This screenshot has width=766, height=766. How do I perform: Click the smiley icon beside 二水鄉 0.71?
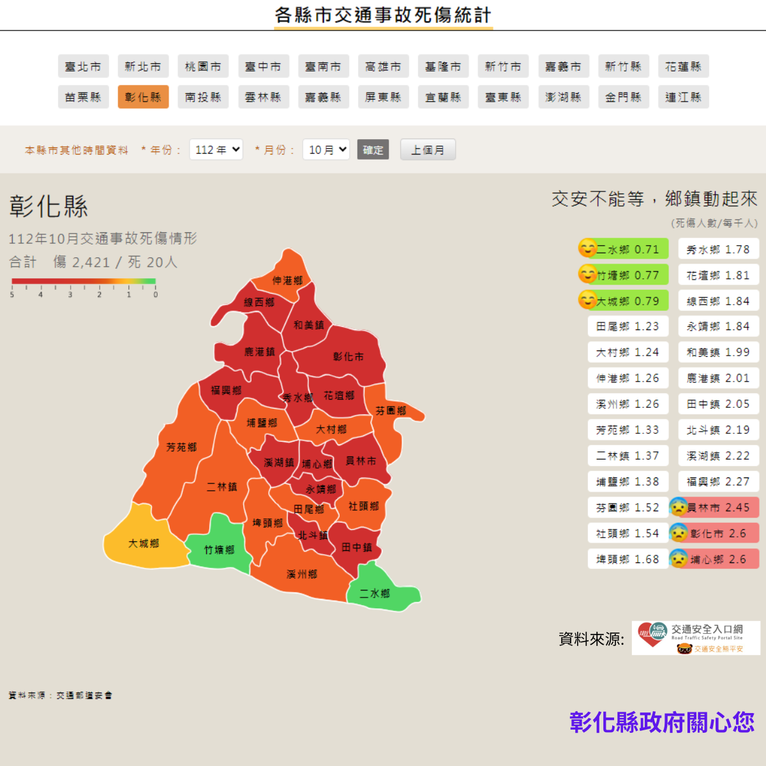click(587, 248)
